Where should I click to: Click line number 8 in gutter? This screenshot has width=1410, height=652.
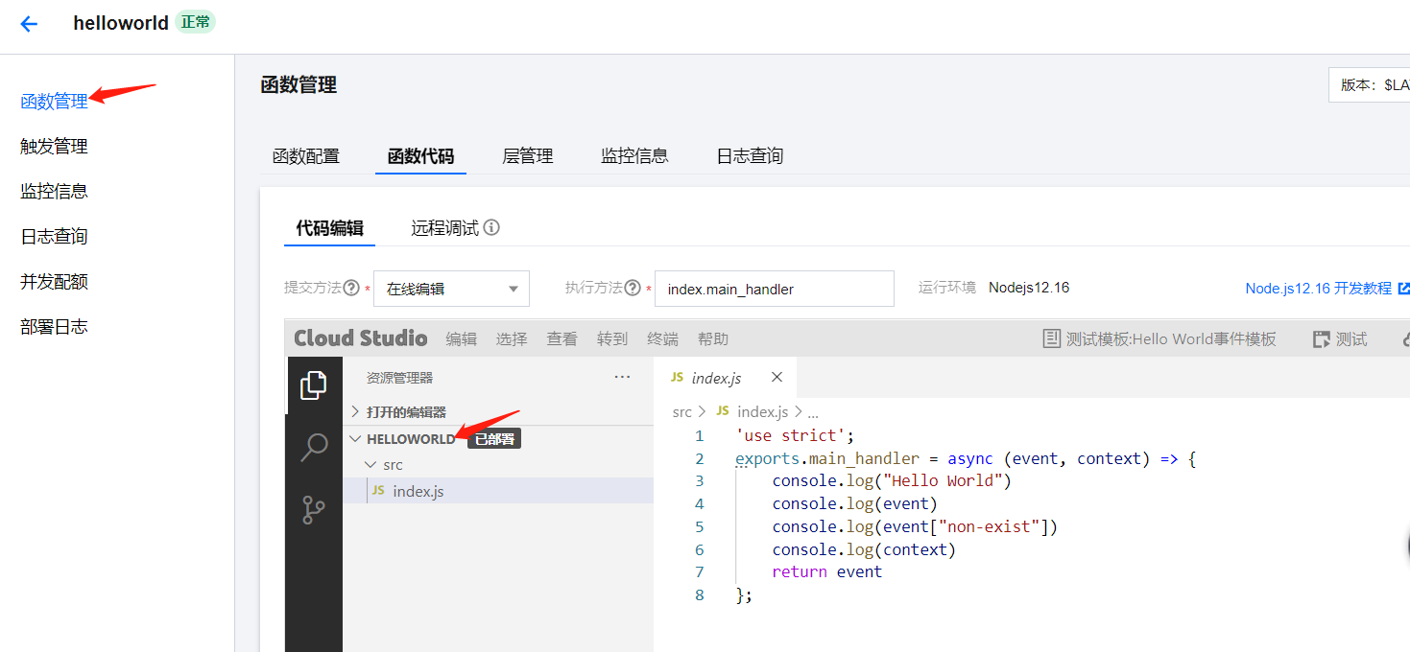coord(700,594)
